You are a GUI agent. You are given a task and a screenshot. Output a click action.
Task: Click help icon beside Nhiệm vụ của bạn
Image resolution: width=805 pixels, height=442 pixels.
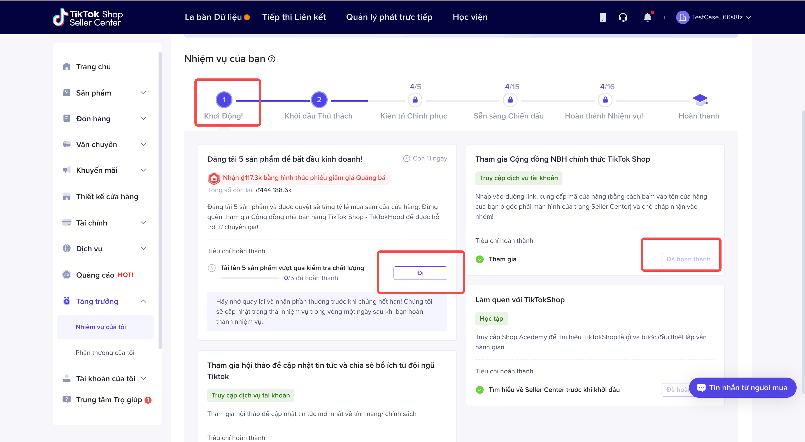(272, 59)
